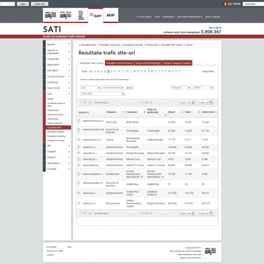Switch site language via the UK flag

point(230,4)
